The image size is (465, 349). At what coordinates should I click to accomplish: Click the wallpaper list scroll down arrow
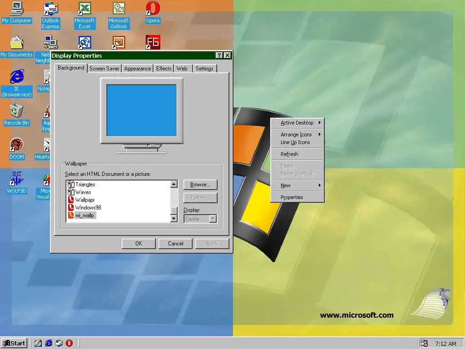(x=174, y=219)
